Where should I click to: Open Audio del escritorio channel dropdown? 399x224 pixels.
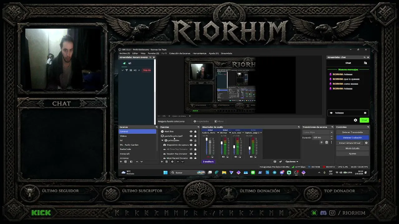coord(218,133)
